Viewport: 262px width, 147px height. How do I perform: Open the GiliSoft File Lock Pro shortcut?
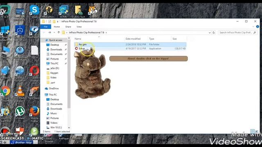[x=5, y=114]
